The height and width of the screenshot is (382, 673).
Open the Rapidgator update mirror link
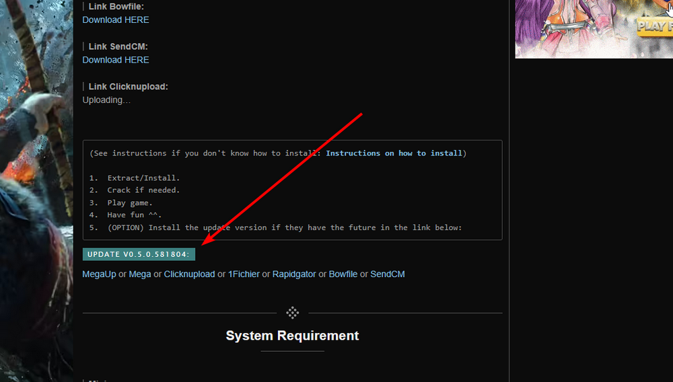coord(294,274)
